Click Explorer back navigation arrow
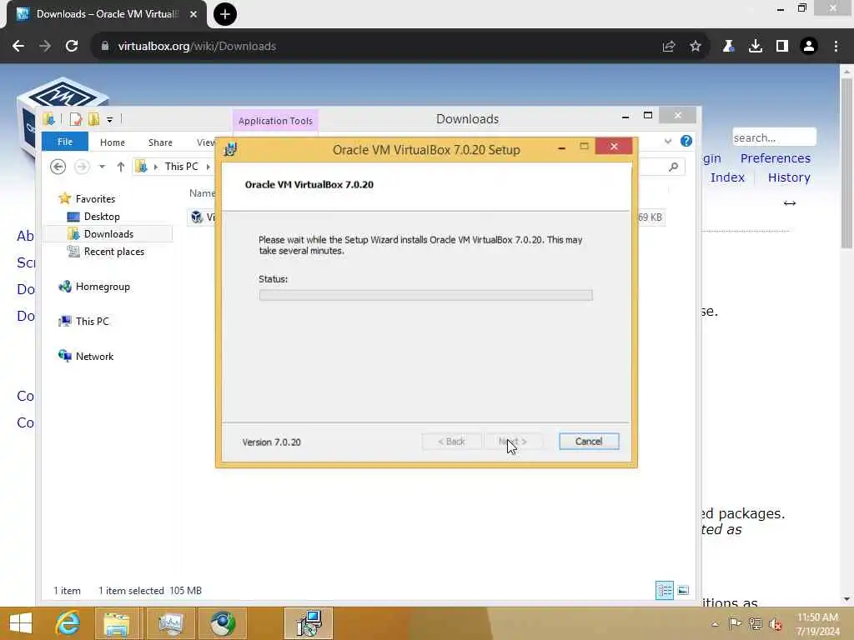The height and width of the screenshot is (640, 854). tap(58, 167)
